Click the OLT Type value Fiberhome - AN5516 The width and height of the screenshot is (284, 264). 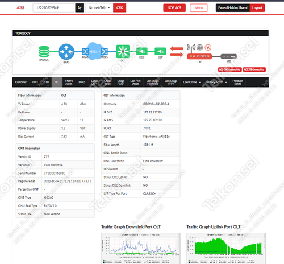click(156, 137)
